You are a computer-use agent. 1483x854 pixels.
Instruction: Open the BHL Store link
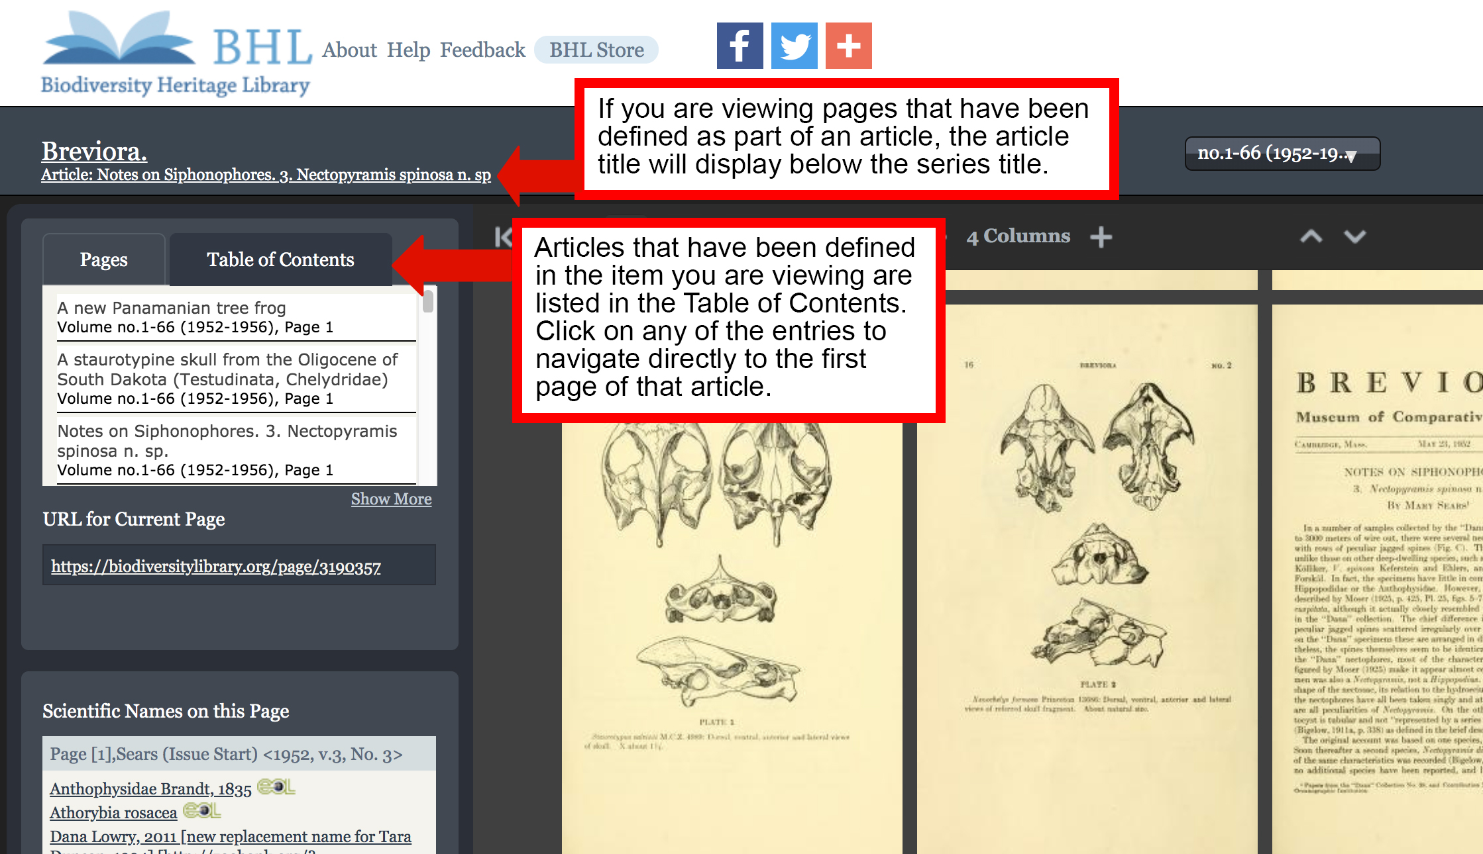coord(596,50)
